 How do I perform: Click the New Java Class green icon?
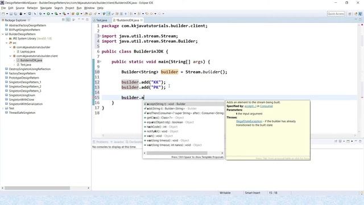tap(77, 14)
